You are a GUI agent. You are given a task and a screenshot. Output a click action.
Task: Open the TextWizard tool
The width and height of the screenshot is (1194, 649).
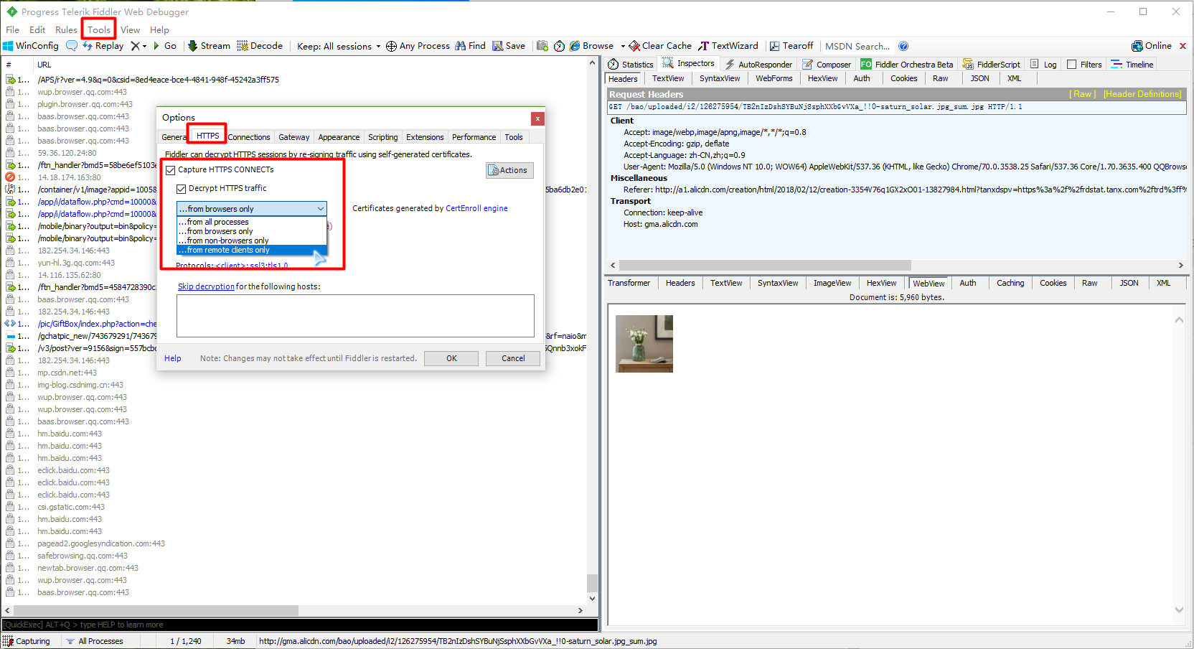tap(728, 46)
